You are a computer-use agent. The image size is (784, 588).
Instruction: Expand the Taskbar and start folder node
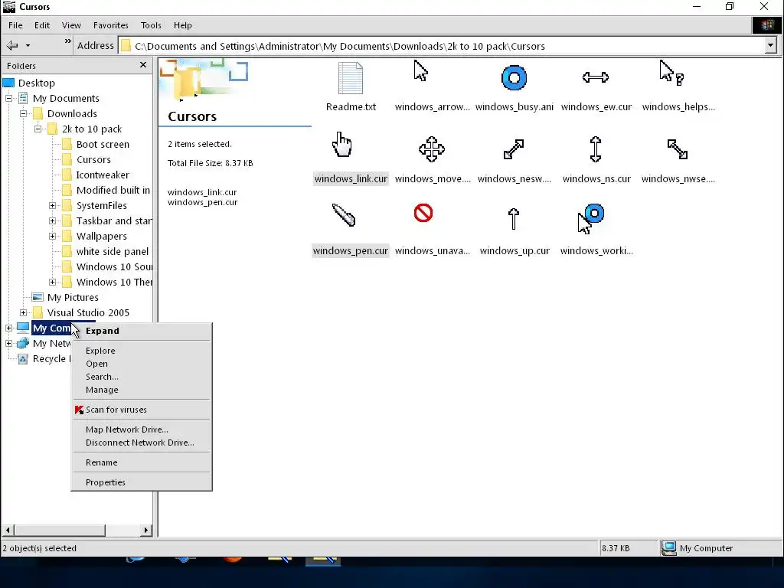pos(52,221)
